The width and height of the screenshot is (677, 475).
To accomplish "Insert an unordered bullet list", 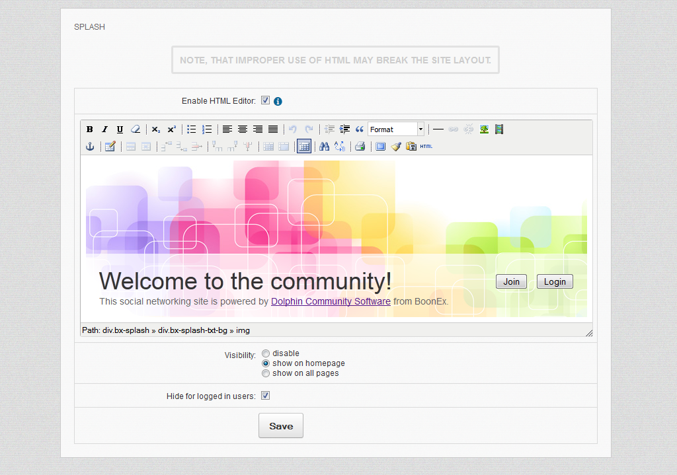I will click(x=192, y=129).
